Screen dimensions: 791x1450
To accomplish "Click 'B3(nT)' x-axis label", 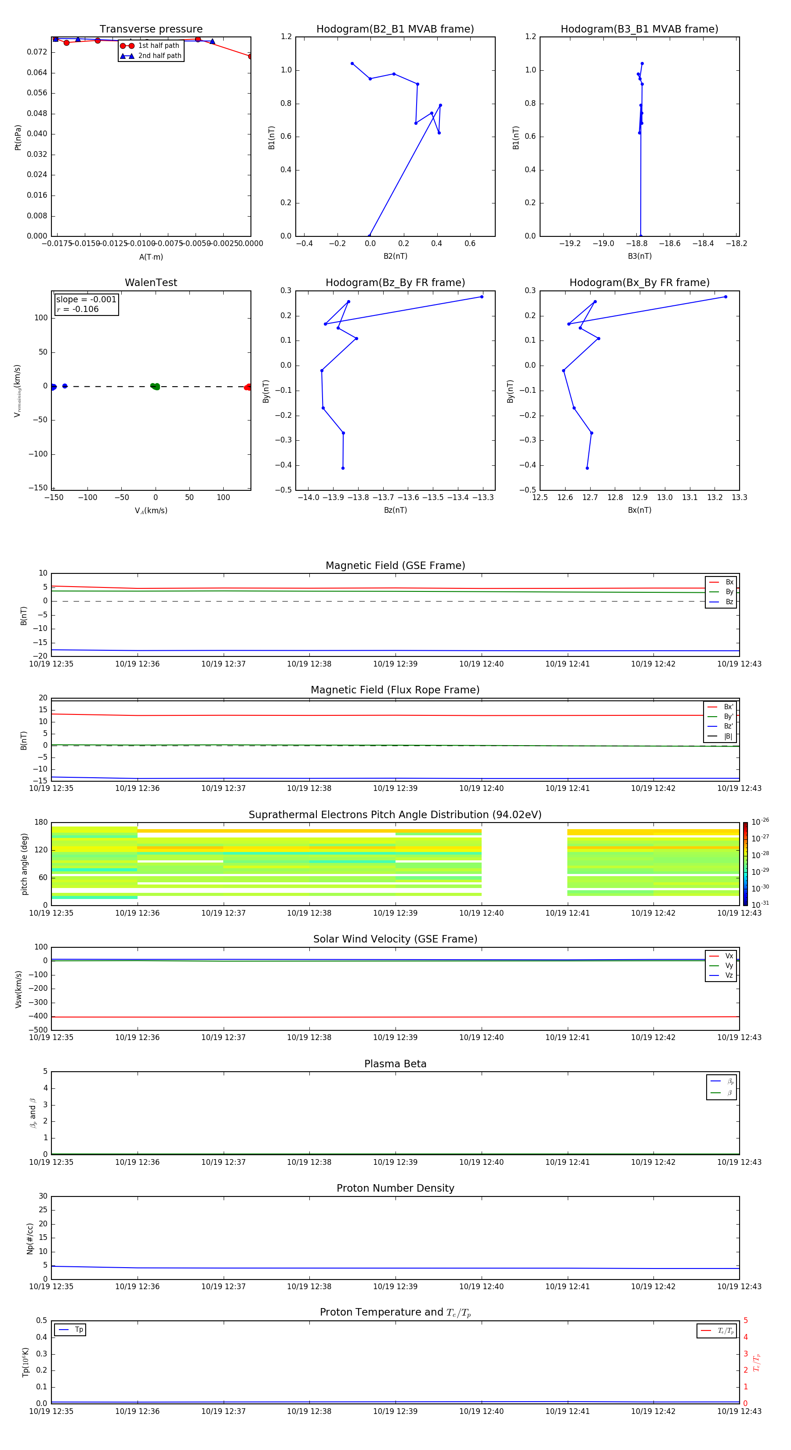I will point(639,256).
